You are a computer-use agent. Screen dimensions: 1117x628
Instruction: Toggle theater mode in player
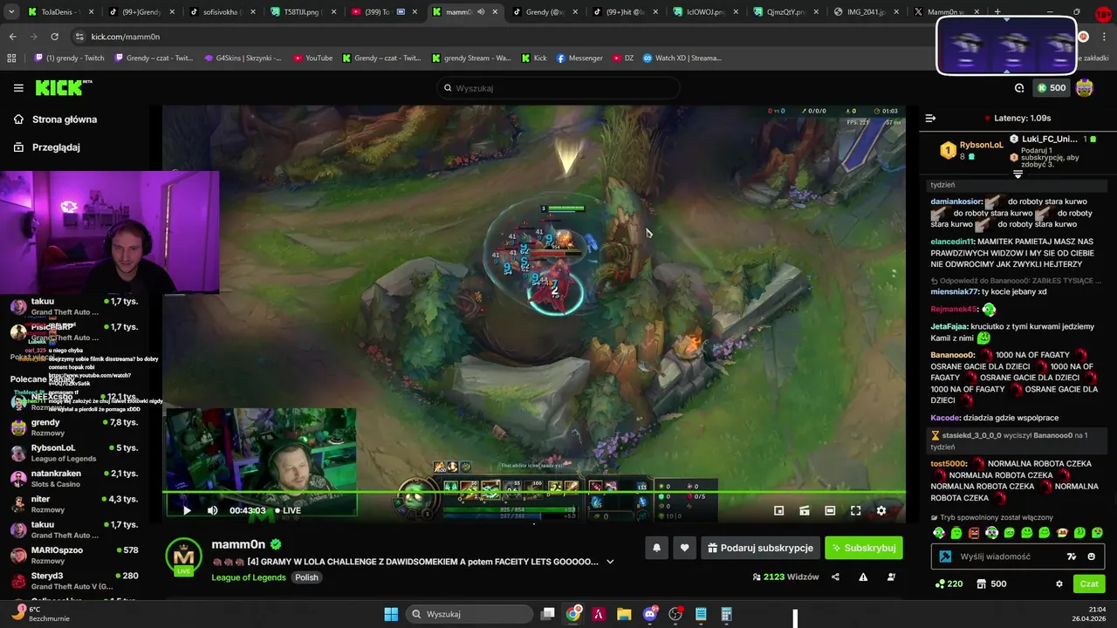pyautogui.click(x=830, y=510)
